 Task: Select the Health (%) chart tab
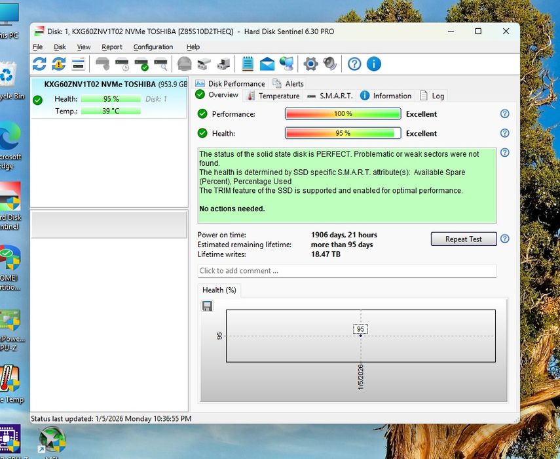click(219, 290)
